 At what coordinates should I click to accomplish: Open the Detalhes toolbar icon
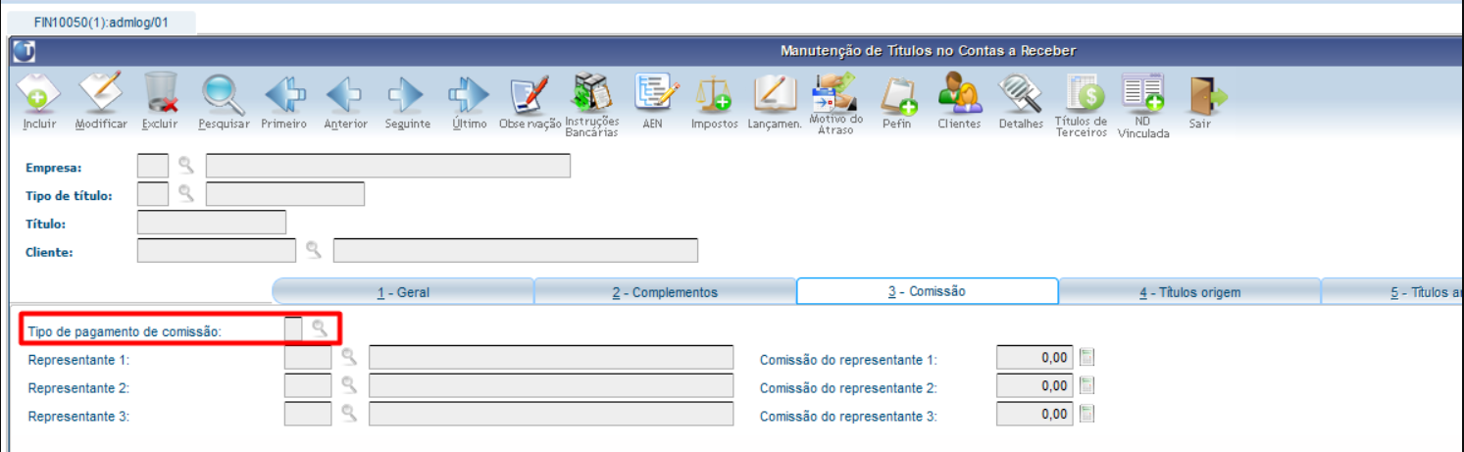pyautogui.click(x=1020, y=93)
